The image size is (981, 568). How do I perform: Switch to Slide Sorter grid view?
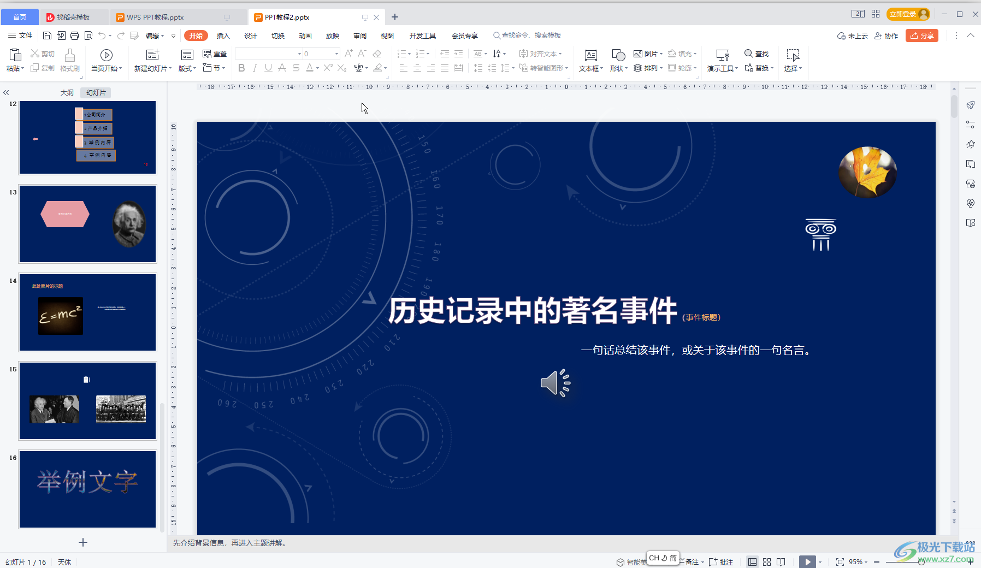point(767,562)
